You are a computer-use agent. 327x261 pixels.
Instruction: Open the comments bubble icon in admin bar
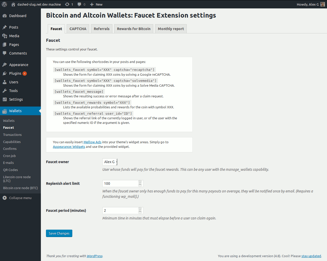[x=79, y=4]
